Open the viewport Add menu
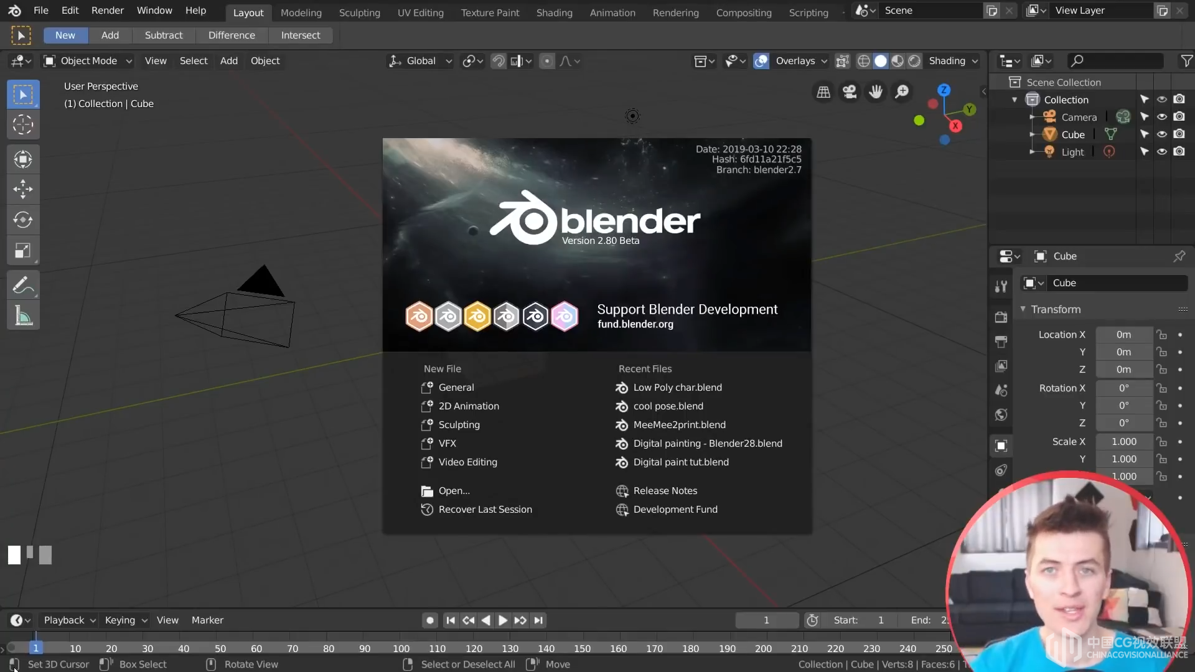The width and height of the screenshot is (1195, 672). click(229, 61)
